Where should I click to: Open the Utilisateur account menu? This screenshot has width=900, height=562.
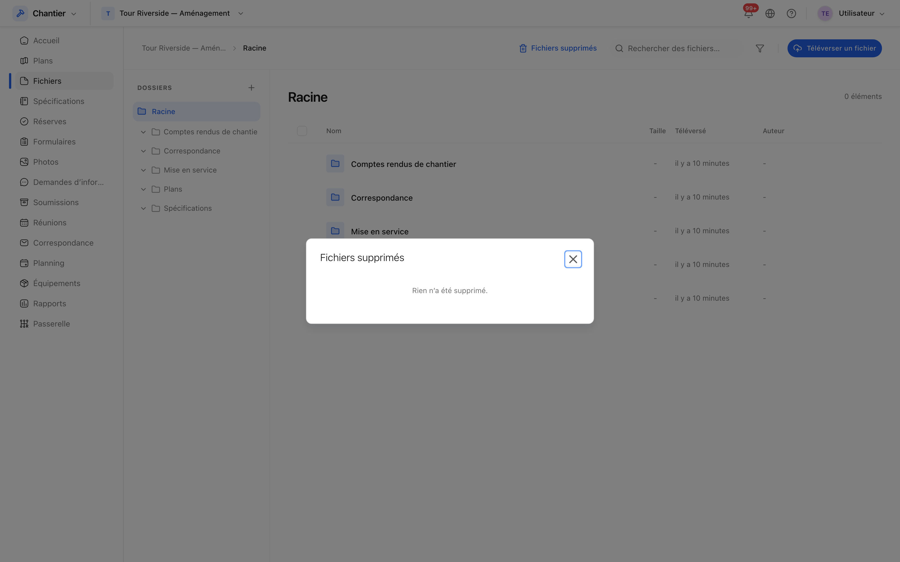(851, 13)
